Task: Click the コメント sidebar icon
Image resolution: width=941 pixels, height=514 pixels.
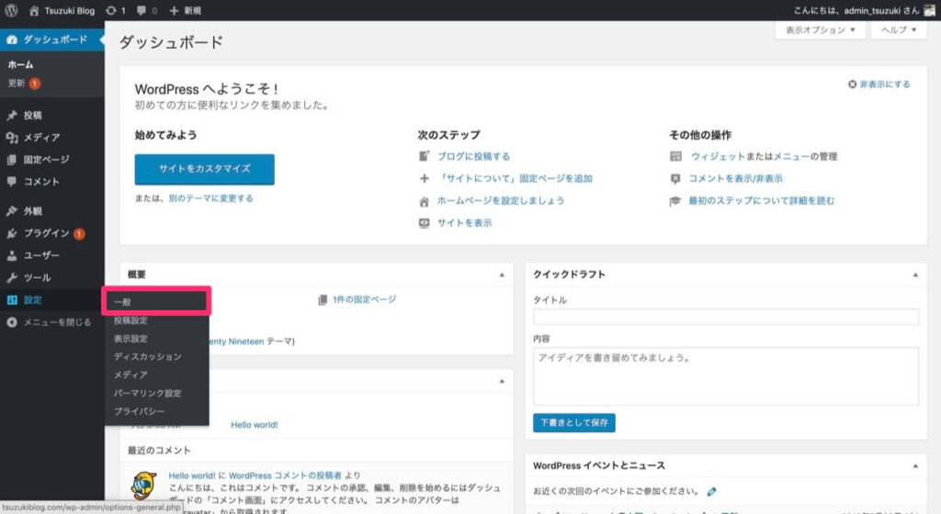Action: (12, 182)
